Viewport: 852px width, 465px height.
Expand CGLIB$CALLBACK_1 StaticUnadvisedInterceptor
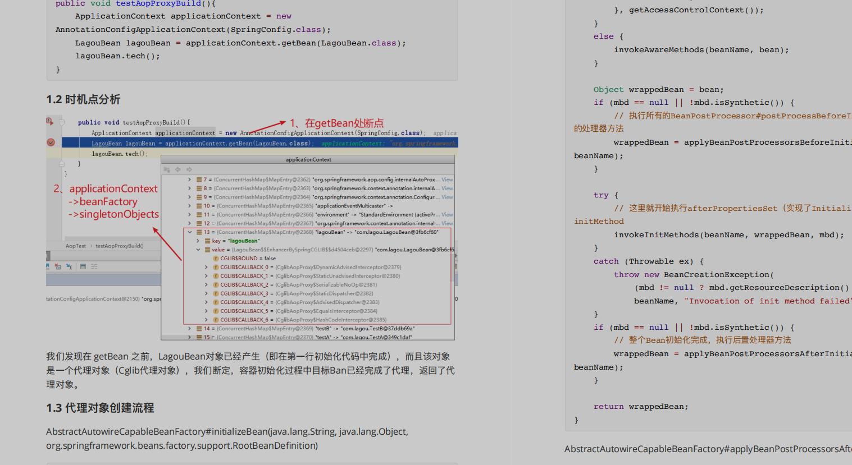click(207, 276)
